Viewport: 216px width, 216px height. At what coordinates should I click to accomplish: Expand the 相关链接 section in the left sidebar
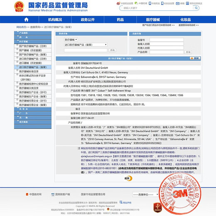click(x=33, y=122)
